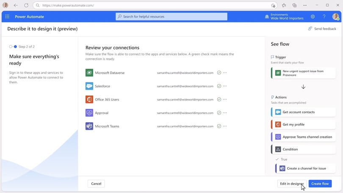Click the Salesforce account email text

click(x=185, y=86)
